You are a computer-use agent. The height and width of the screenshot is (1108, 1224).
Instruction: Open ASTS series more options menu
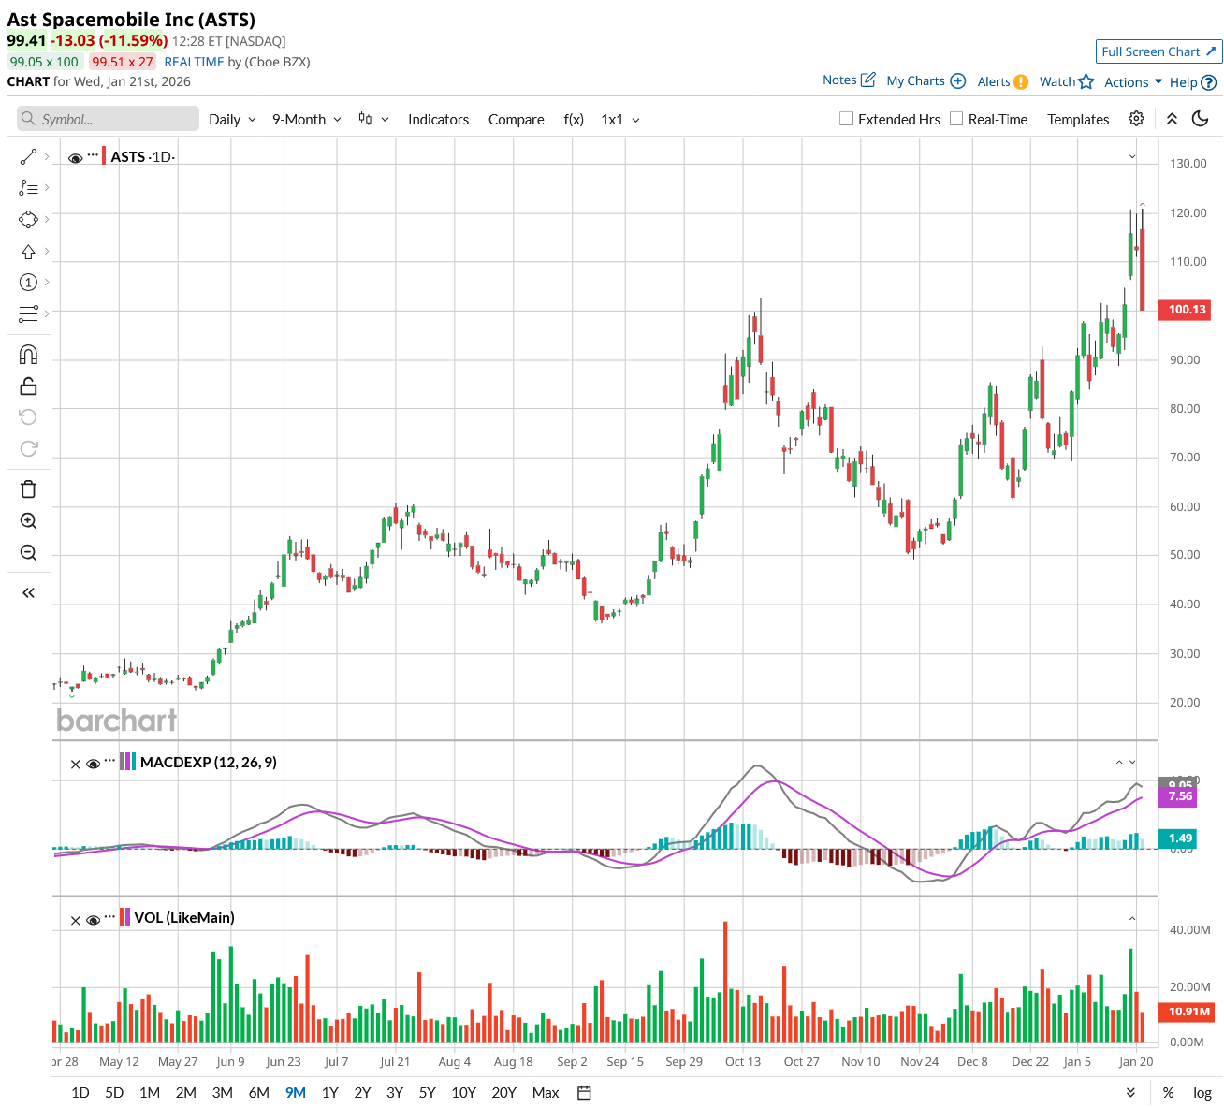[93, 154]
